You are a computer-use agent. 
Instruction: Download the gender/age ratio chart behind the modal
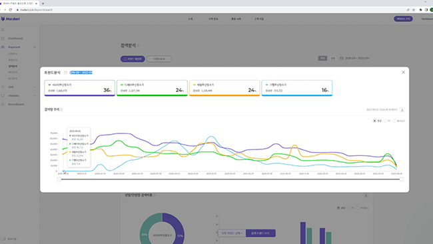click(366, 195)
